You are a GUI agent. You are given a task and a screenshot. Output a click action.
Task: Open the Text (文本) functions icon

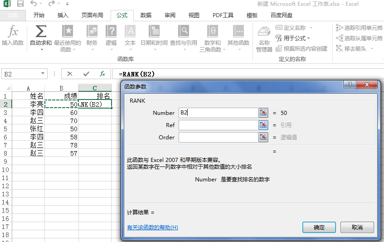tap(130, 31)
